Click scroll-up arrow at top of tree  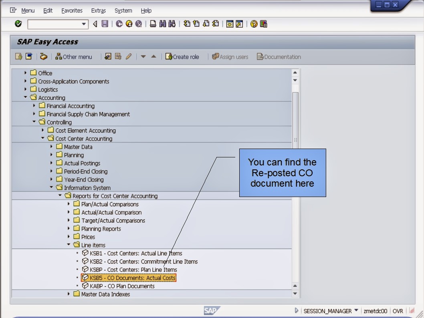(x=295, y=72)
